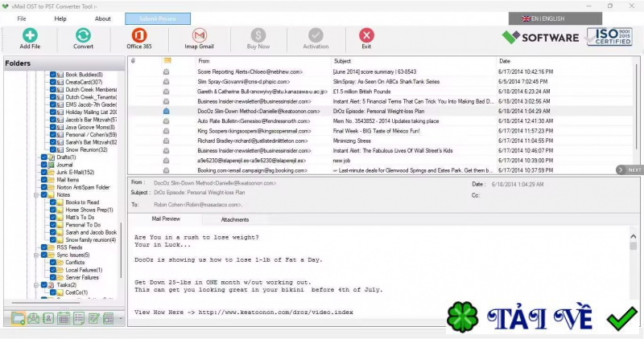The width and height of the screenshot is (644, 339).
Task: Open the notes pencil view icon
Action: 93,318
